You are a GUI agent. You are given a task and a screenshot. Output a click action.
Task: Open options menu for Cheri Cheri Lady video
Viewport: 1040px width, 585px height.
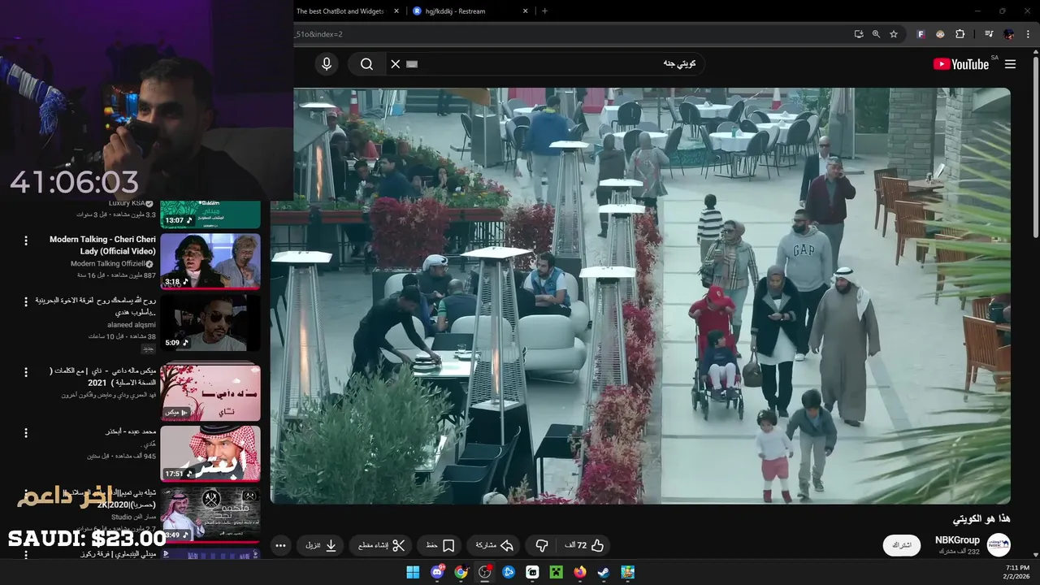pyautogui.click(x=25, y=240)
